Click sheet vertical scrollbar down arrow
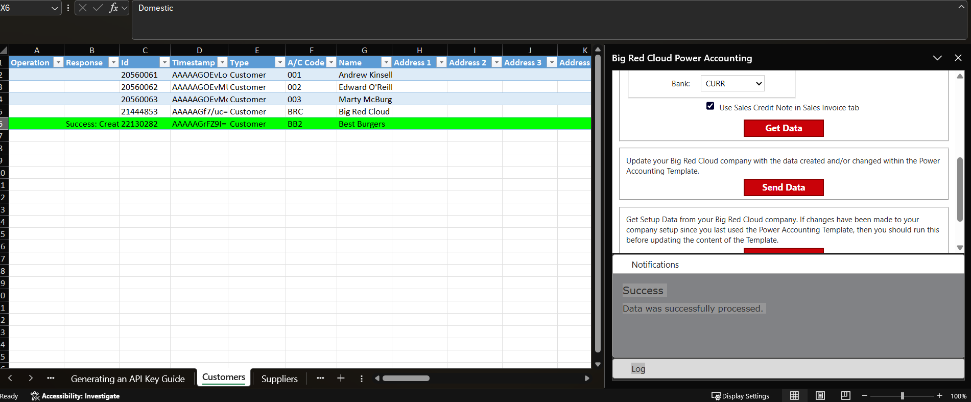 point(598,365)
